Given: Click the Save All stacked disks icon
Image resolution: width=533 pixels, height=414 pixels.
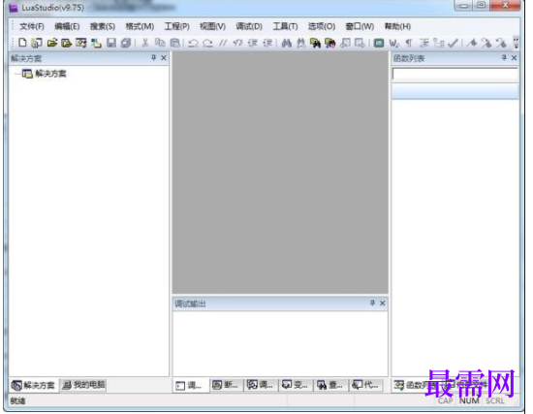Looking at the screenshot, I should tap(126, 43).
